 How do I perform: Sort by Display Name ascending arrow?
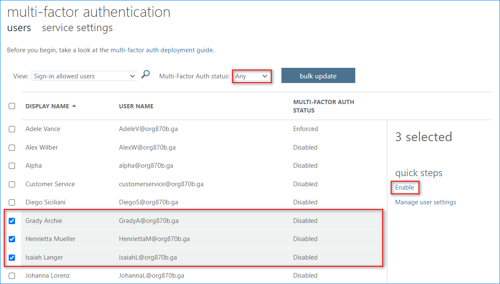[x=74, y=106]
